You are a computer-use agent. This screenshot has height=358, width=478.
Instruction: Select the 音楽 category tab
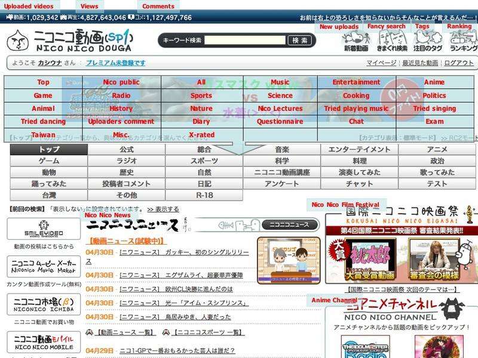pyautogui.click(x=282, y=150)
